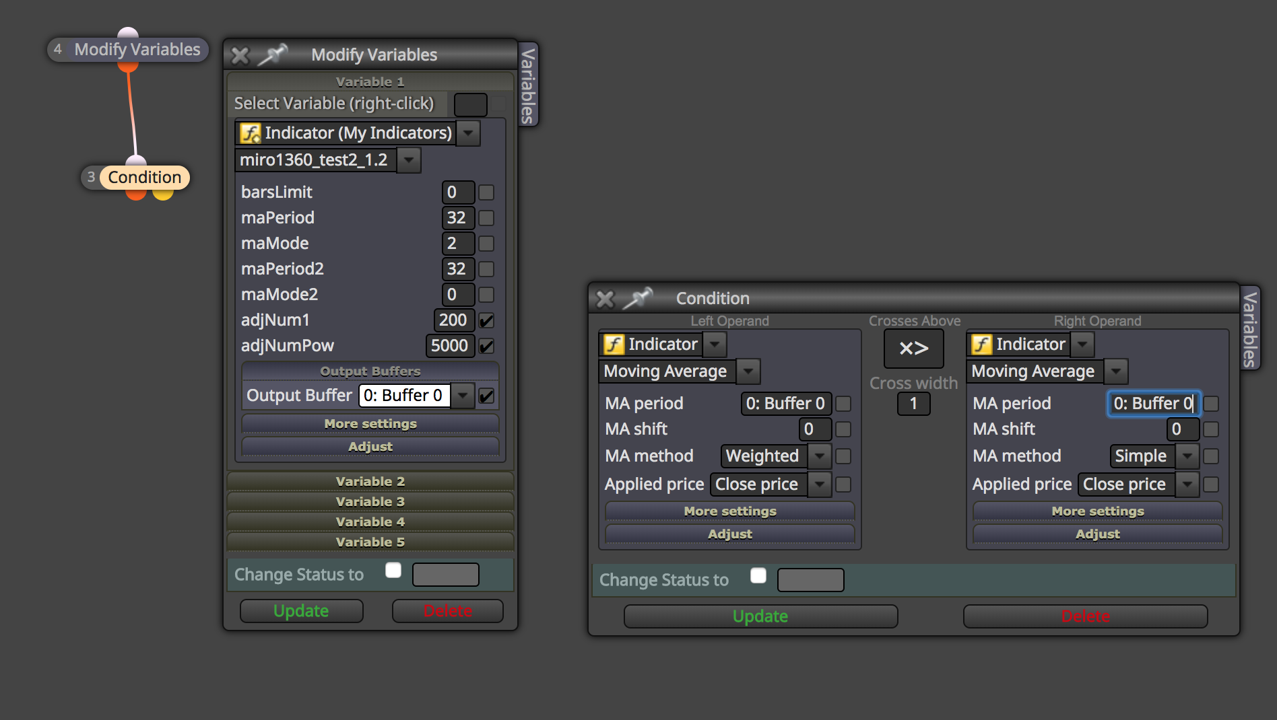Close the Condition panel with X icon
The height and width of the screenshot is (720, 1277).
click(605, 298)
